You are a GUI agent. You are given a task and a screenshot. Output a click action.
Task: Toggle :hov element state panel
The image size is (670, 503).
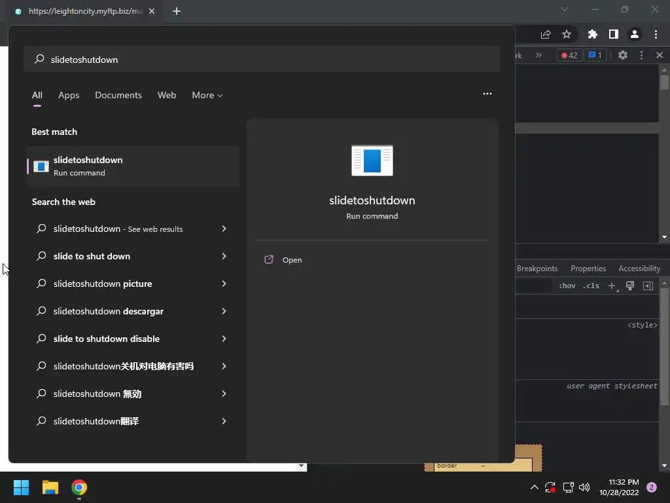pyautogui.click(x=567, y=286)
